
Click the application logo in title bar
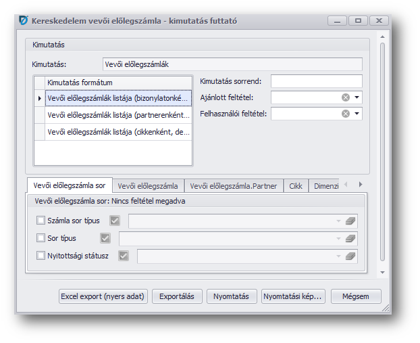coord(23,21)
